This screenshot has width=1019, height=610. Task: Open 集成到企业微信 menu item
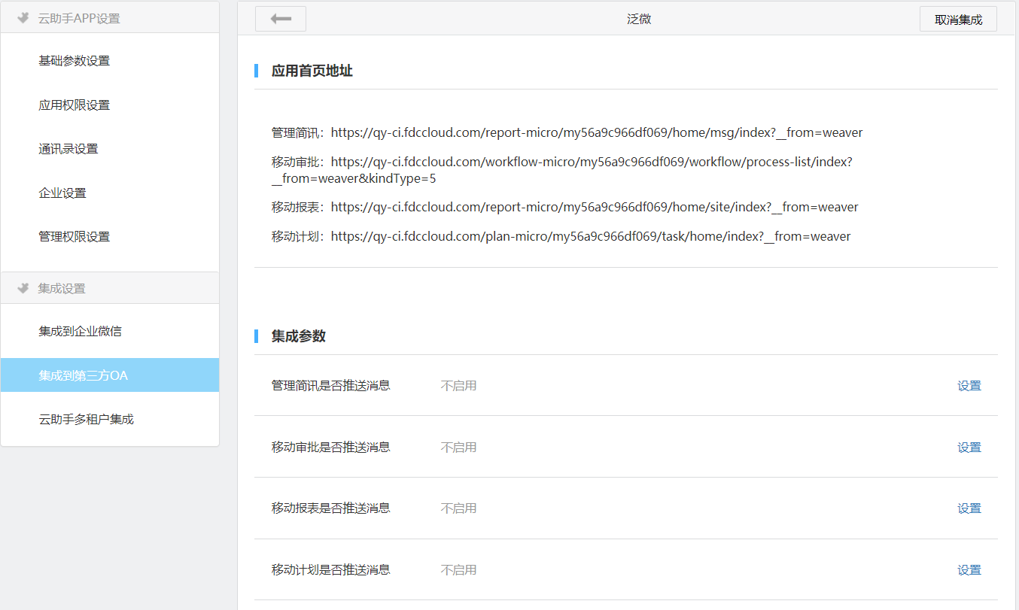110,331
